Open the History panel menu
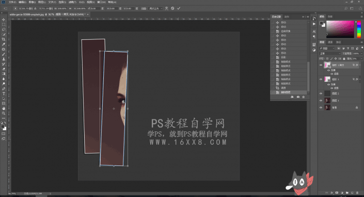The height and width of the screenshot is (197, 364). click(x=308, y=17)
